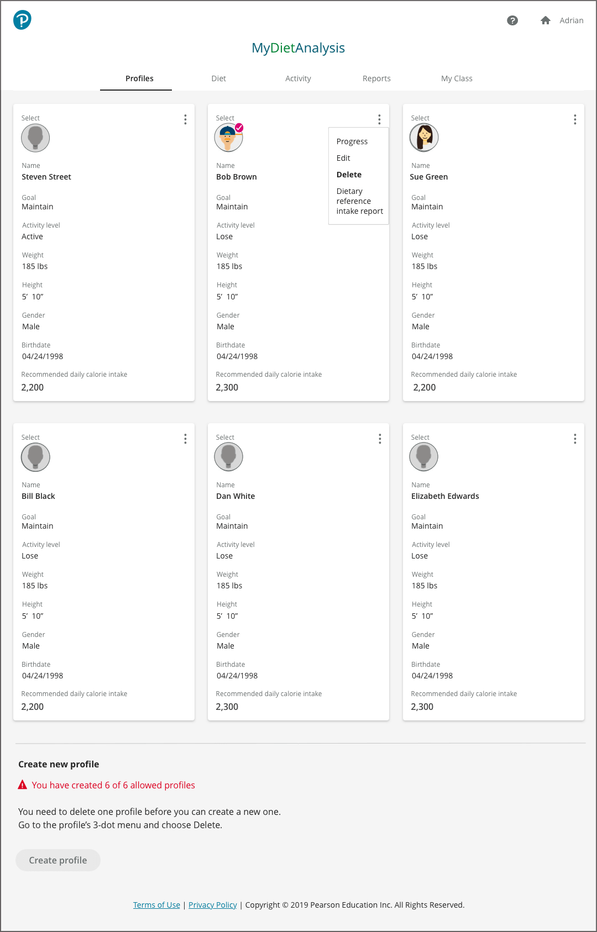Screen dimensions: 597x932
Task: Select Bill Black's avatar icon
Action: [x=35, y=457]
